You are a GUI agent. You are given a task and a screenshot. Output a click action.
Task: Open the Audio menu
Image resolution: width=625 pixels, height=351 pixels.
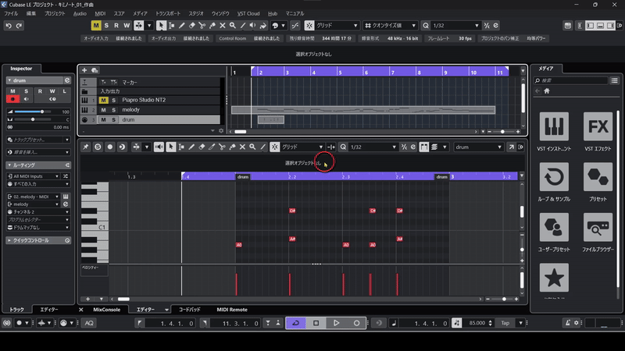(80, 13)
